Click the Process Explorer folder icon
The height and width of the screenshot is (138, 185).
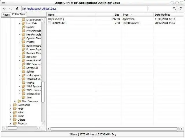[x=24, y=49]
